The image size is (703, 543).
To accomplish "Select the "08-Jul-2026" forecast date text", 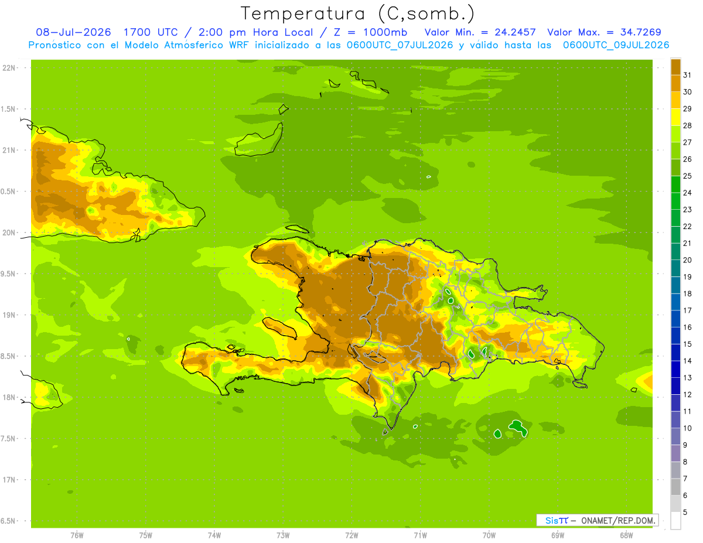I will tap(74, 32).
